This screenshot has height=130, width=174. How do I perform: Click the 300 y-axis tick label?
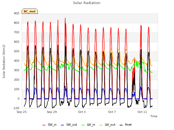pyautogui.click(x=17, y=70)
